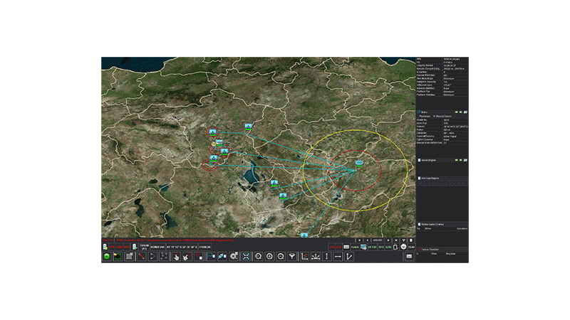Step to the previous record arrow
Screen dimensions: 570x320
click(367, 240)
